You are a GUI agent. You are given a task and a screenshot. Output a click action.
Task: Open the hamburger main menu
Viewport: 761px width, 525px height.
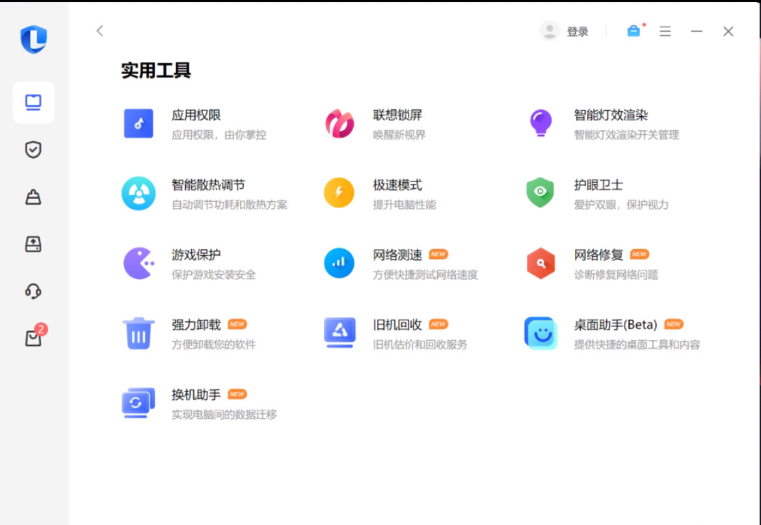[x=665, y=31]
